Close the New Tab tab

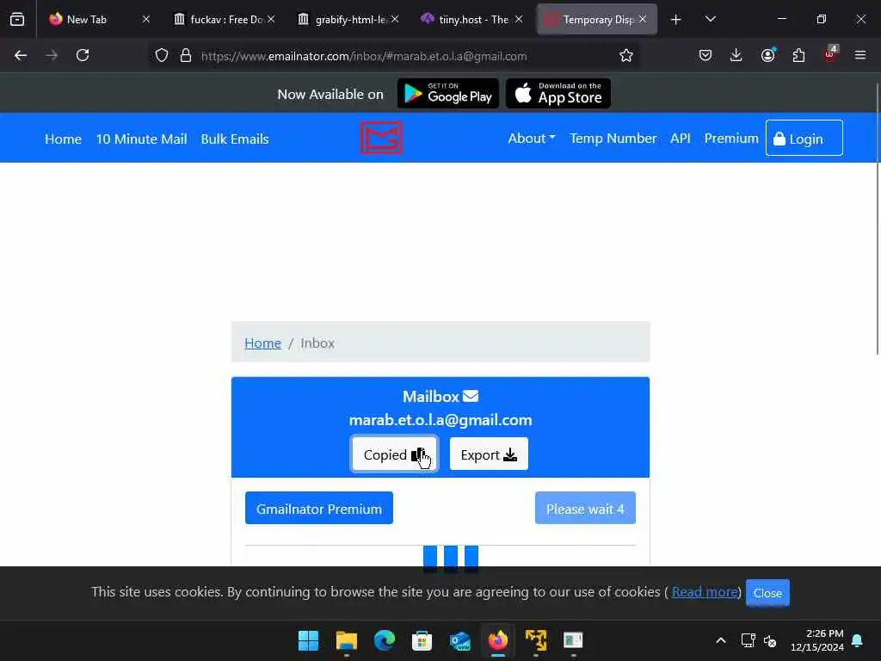coord(146,19)
